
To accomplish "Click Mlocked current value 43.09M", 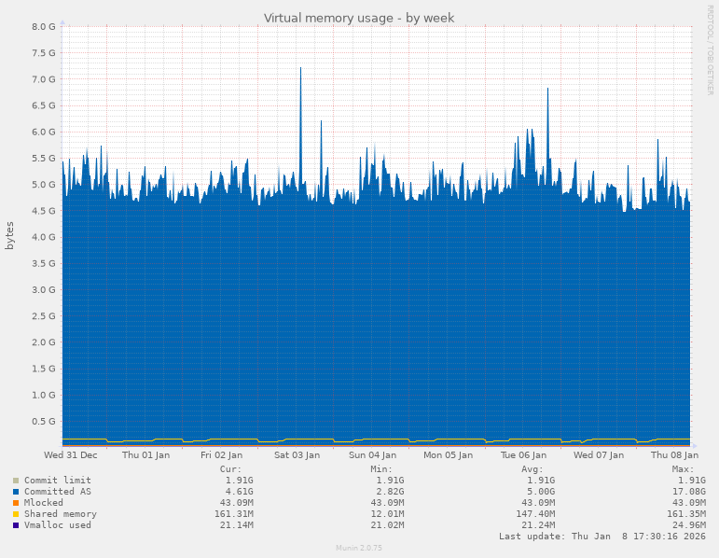I will [236, 502].
